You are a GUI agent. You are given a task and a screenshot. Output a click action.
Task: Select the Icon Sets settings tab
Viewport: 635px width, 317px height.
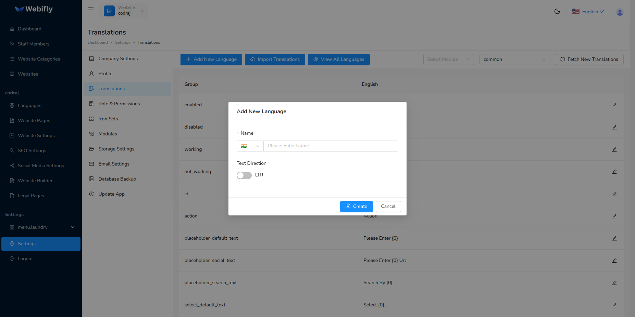(108, 119)
